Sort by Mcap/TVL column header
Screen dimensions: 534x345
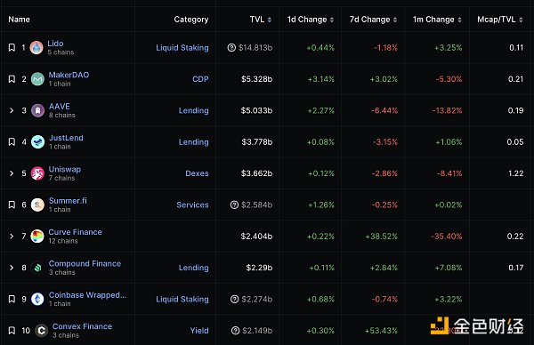[500, 20]
